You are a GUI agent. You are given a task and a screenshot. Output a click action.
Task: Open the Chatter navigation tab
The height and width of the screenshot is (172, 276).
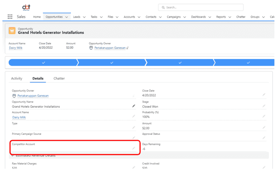pos(241,17)
